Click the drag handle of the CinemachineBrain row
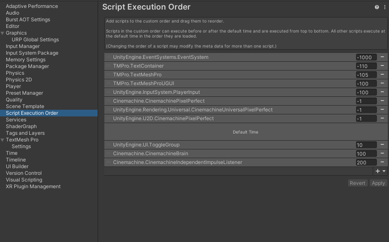389x242 pixels. tap(109, 153)
